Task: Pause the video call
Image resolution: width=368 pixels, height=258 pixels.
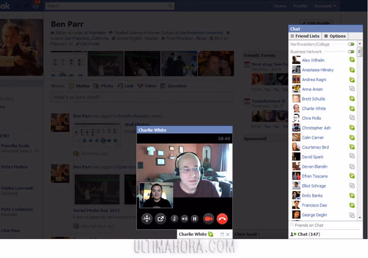Action: pyautogui.click(x=194, y=218)
